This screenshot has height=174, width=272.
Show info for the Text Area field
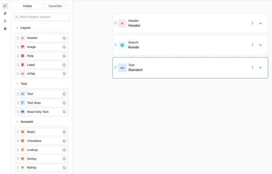64,103
